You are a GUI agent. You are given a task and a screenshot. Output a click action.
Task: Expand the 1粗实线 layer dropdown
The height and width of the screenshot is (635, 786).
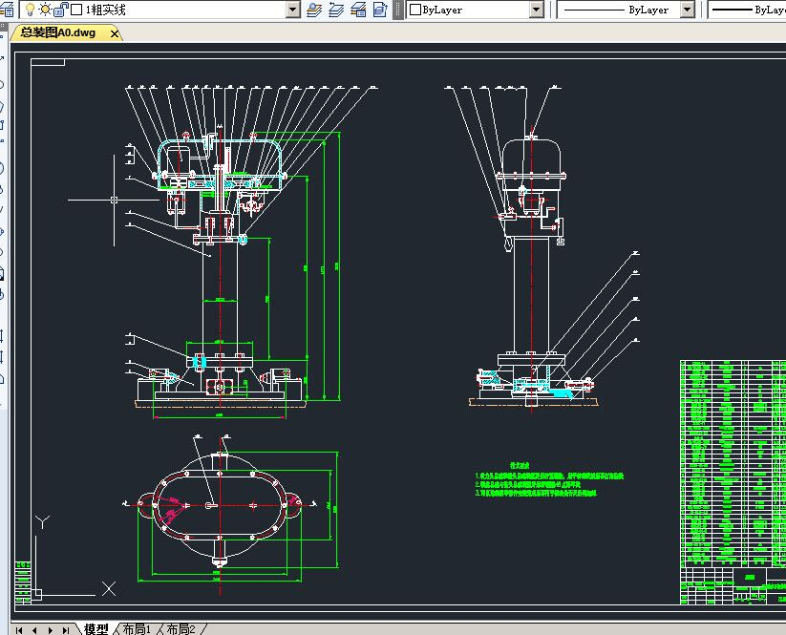tap(292, 10)
